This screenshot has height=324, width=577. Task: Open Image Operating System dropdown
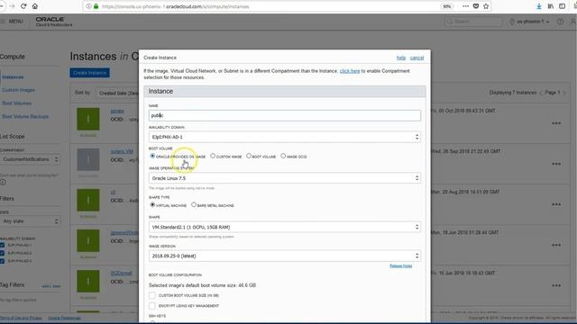[285, 178]
